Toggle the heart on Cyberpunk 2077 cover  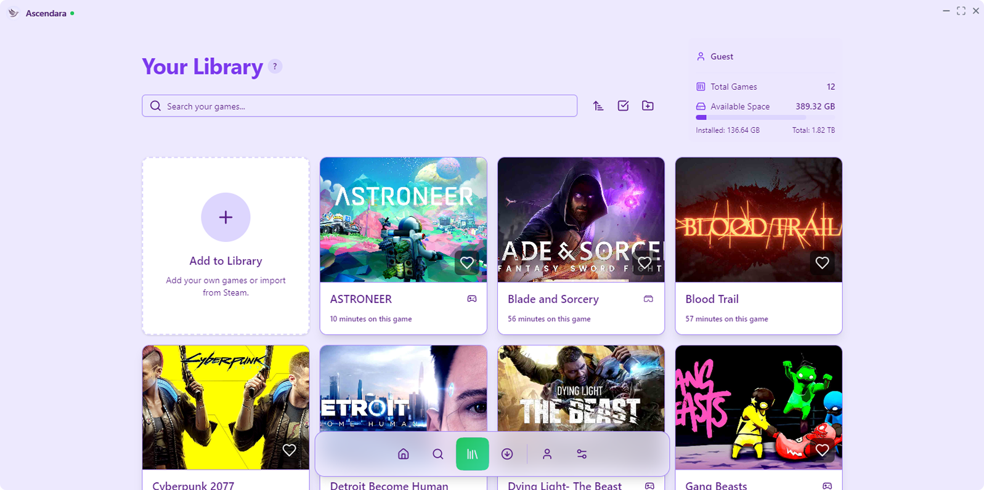pyautogui.click(x=289, y=450)
